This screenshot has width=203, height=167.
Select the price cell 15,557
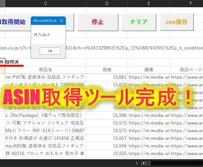[x=107, y=138]
